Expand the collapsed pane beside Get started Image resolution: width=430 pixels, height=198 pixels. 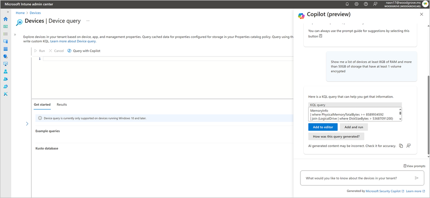tap(27, 124)
